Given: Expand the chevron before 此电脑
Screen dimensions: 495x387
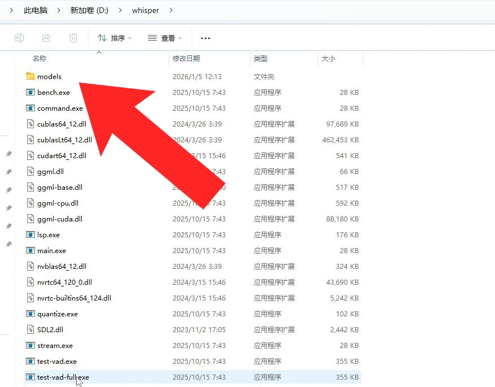Looking at the screenshot, I should [11, 10].
